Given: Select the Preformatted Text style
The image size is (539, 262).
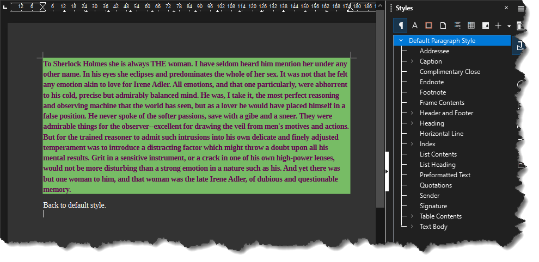Looking at the screenshot, I should [445, 175].
